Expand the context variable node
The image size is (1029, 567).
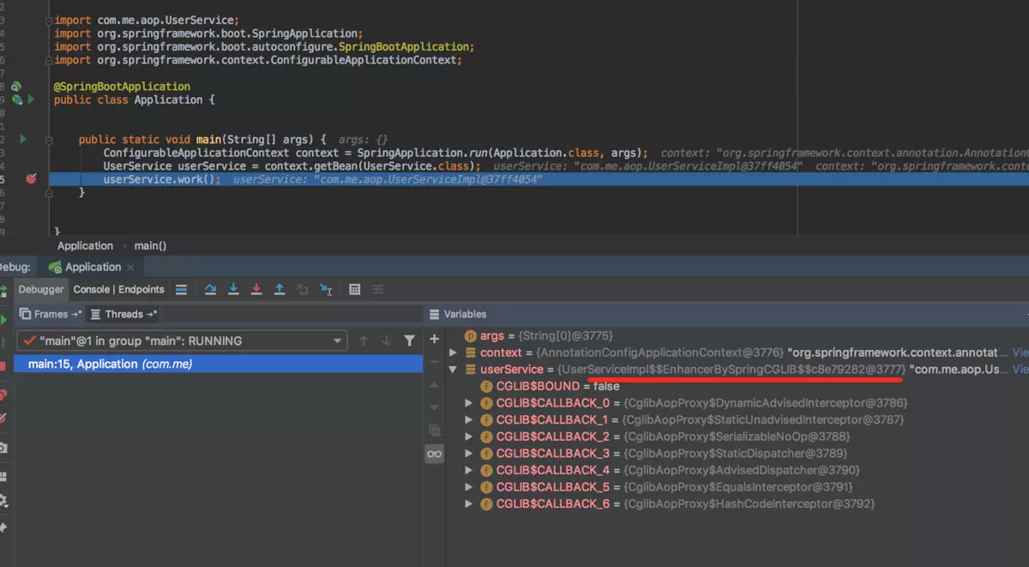453,353
